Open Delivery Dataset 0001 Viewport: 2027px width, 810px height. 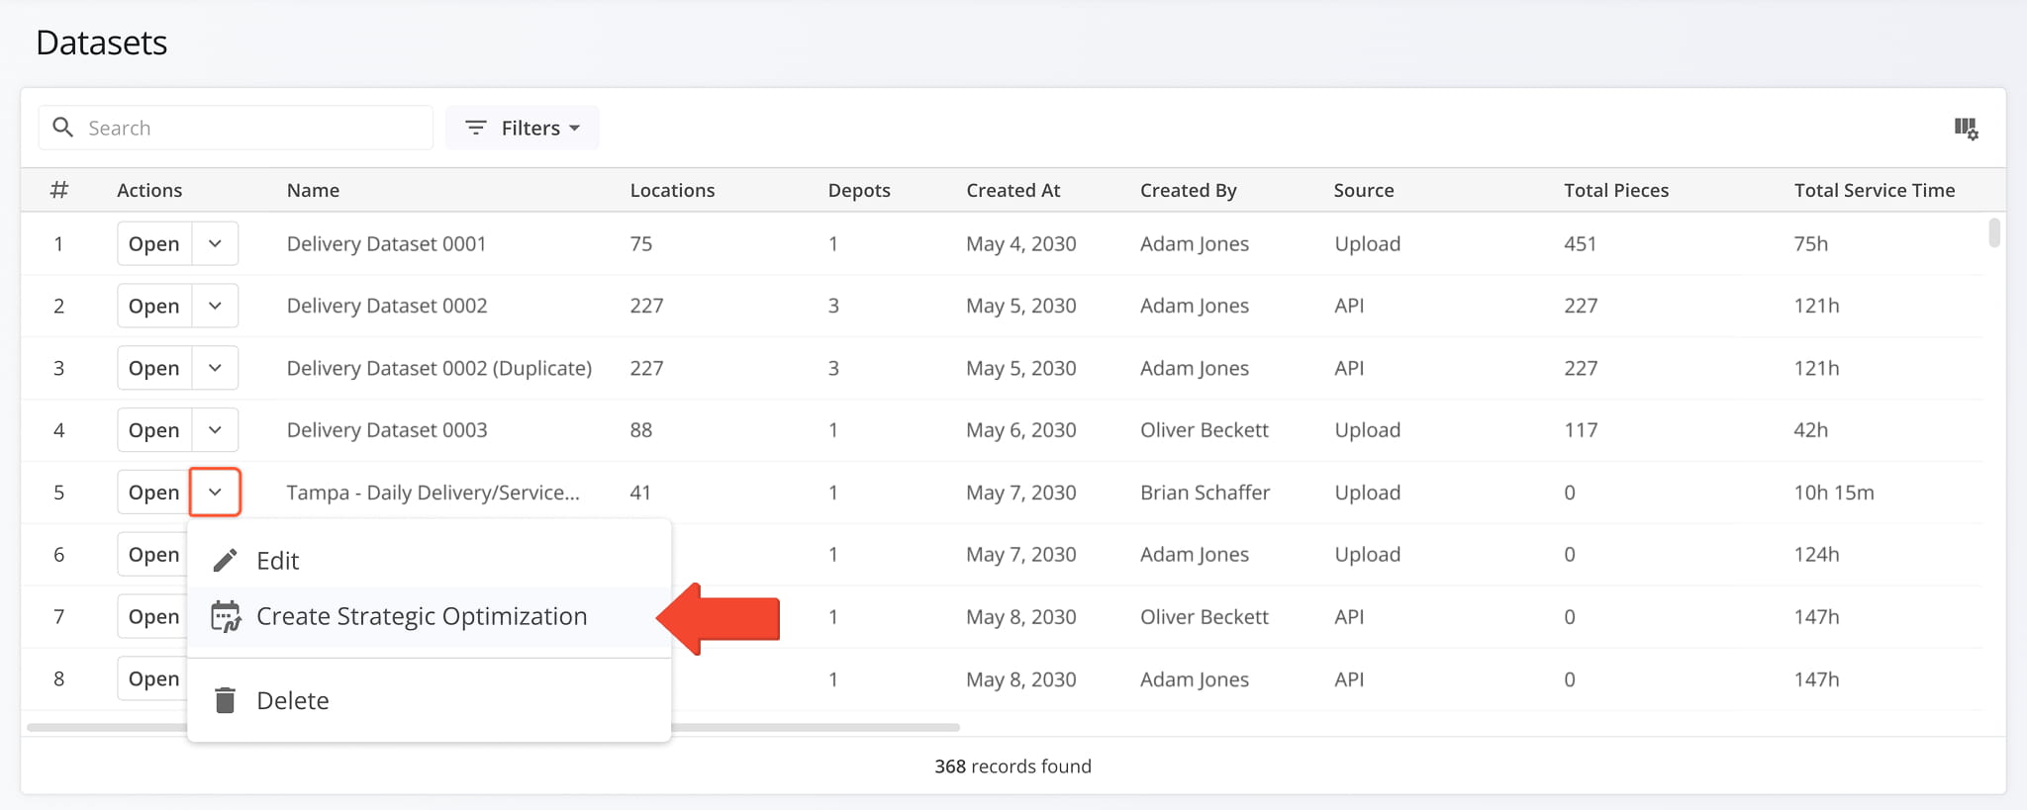click(154, 243)
